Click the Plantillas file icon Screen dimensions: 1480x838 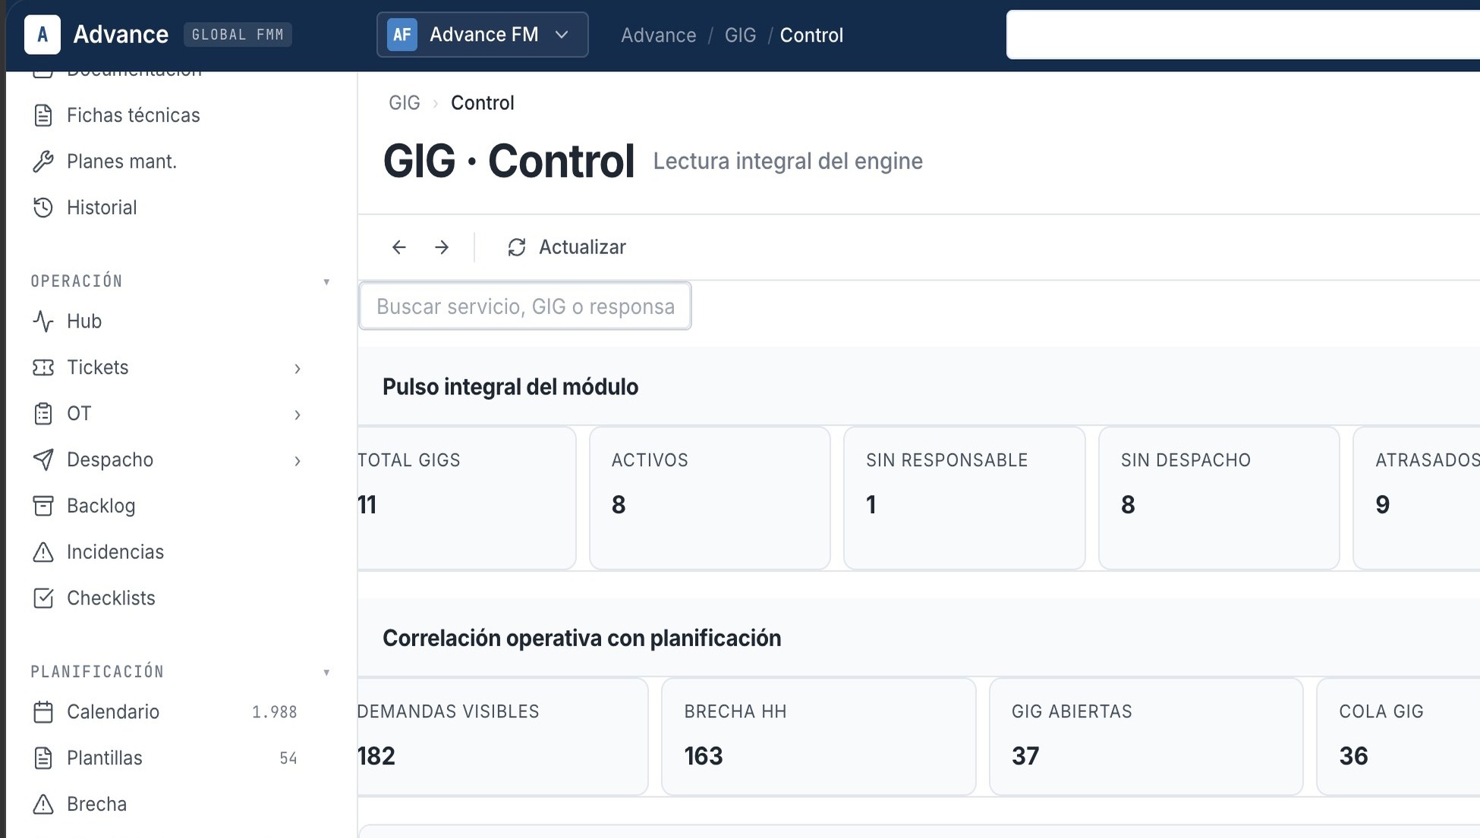[43, 758]
